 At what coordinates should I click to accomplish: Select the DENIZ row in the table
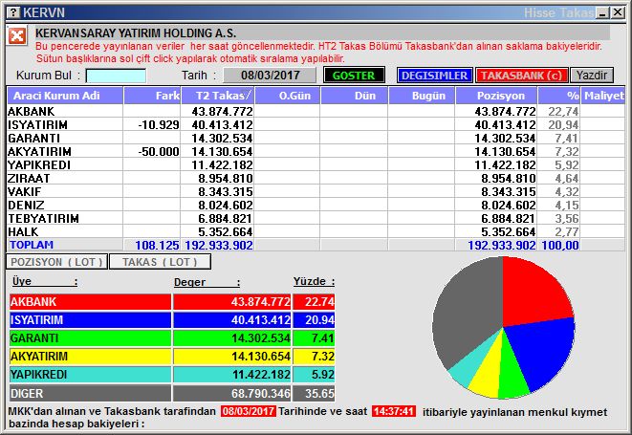point(316,205)
